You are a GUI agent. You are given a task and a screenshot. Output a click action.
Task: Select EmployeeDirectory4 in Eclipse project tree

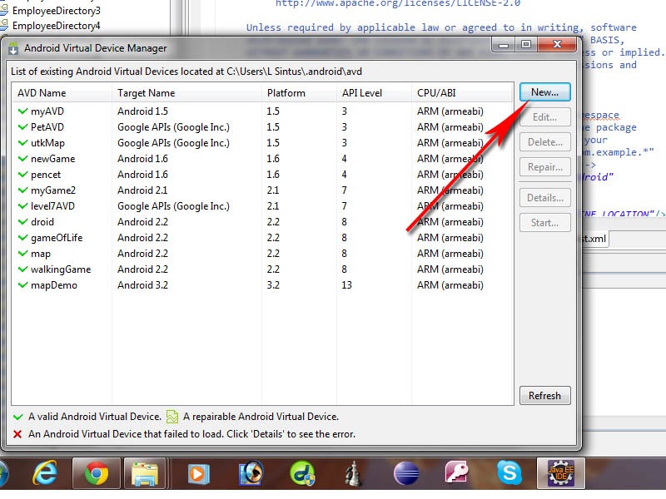56,26
